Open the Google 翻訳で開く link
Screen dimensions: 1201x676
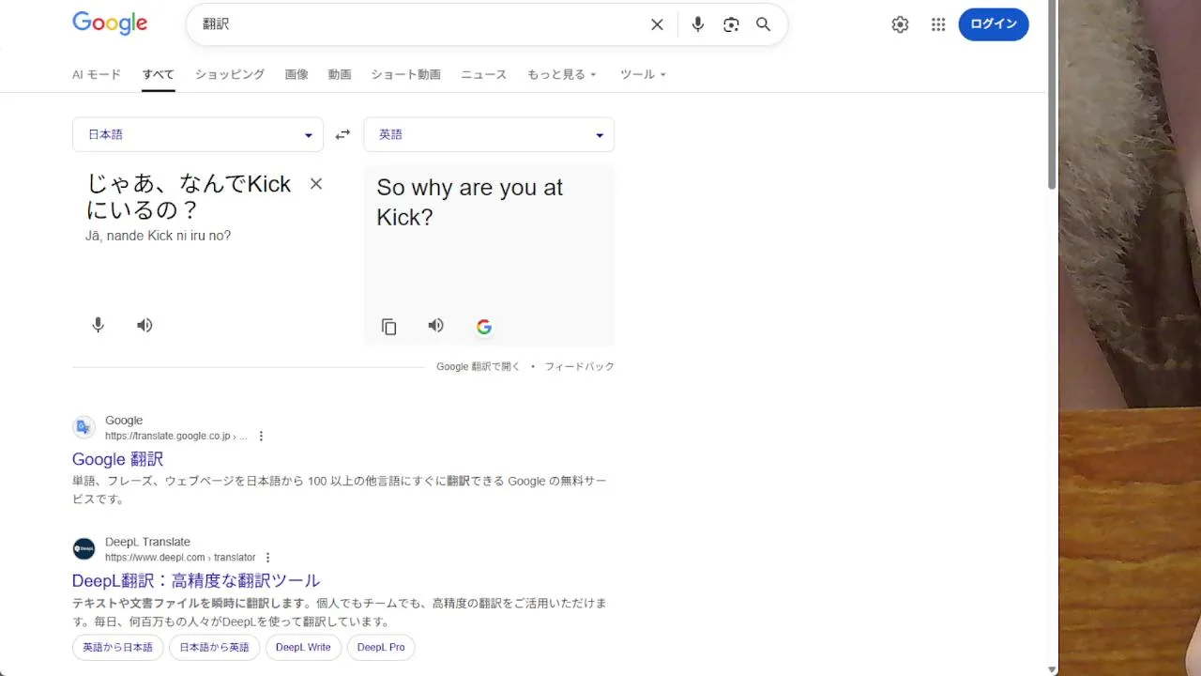tap(478, 367)
